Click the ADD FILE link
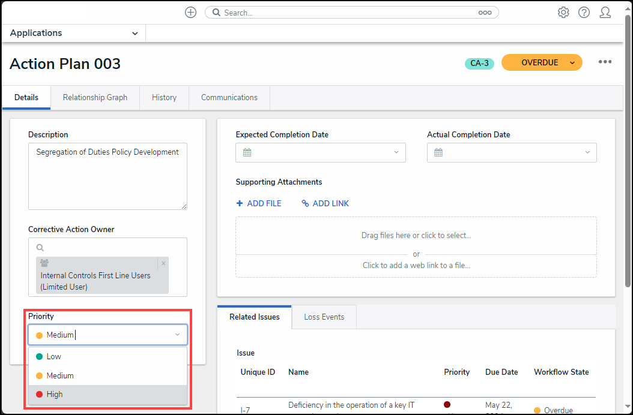 point(259,203)
